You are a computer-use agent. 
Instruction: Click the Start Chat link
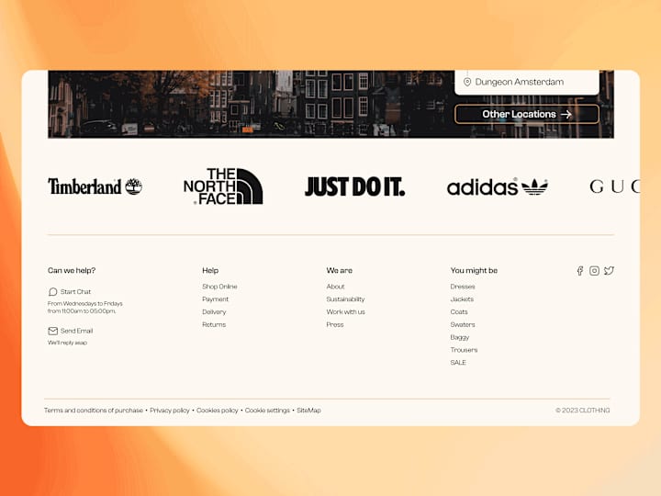pos(75,291)
